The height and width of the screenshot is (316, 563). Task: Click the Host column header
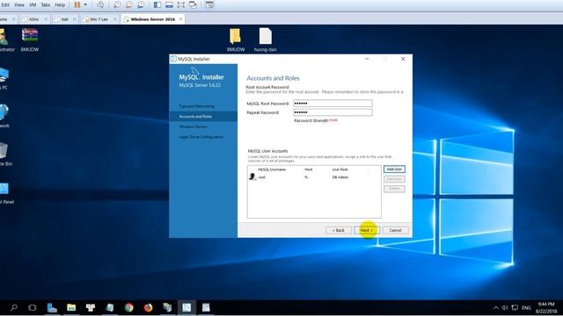click(309, 169)
